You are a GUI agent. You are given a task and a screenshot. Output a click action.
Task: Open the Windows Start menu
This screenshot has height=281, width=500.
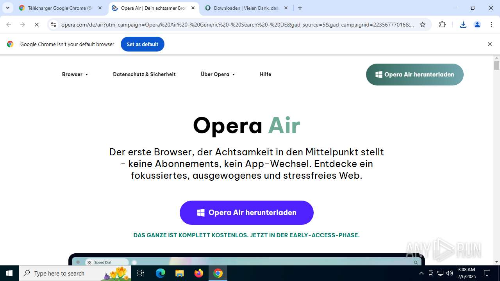point(9,273)
